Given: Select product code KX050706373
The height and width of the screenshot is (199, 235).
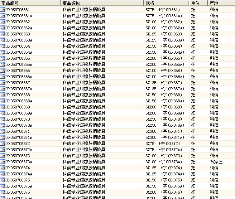Looking at the screenshot, I should point(18,156).
